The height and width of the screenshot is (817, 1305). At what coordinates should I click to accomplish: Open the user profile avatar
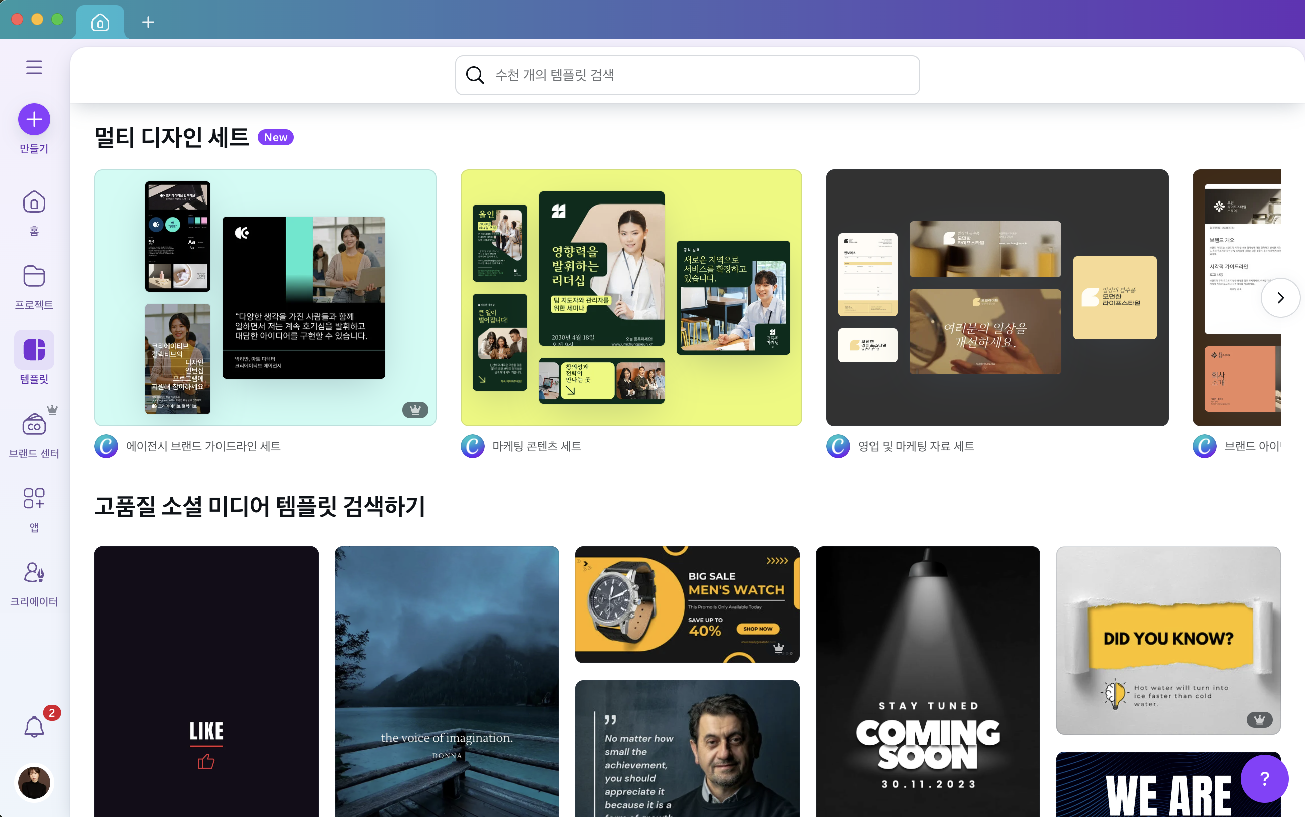click(x=34, y=782)
